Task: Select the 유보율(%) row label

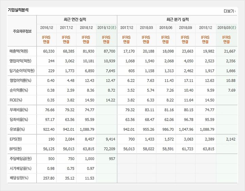Action: [17, 129]
